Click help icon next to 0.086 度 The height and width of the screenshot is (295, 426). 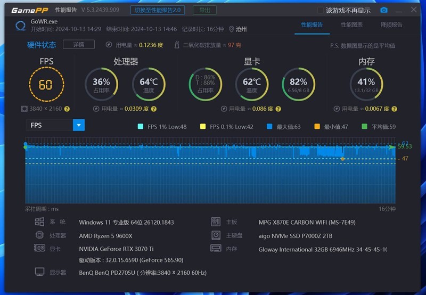278,109
